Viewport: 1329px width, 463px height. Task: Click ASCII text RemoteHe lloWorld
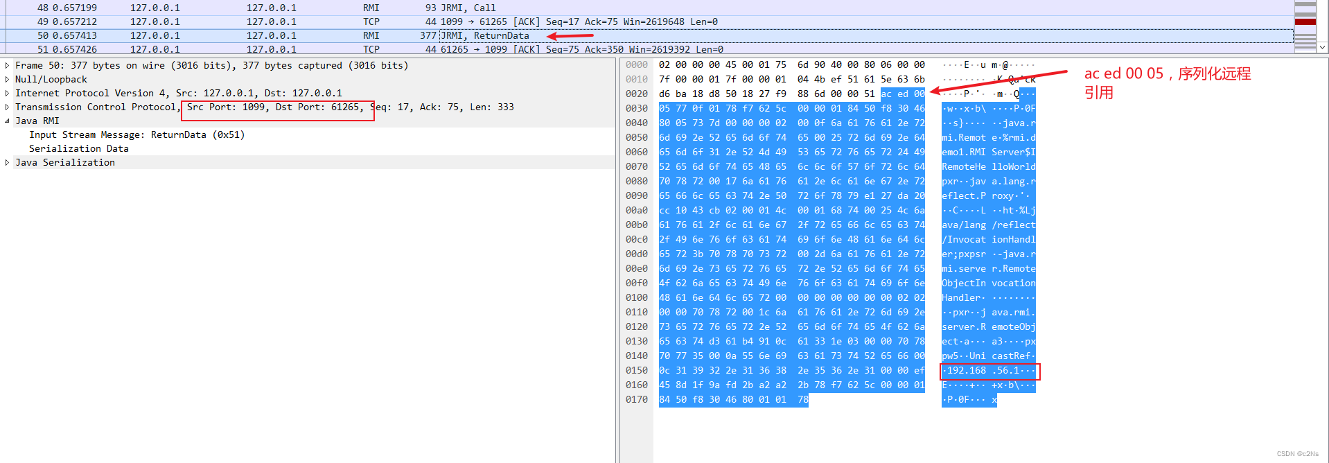coord(989,166)
